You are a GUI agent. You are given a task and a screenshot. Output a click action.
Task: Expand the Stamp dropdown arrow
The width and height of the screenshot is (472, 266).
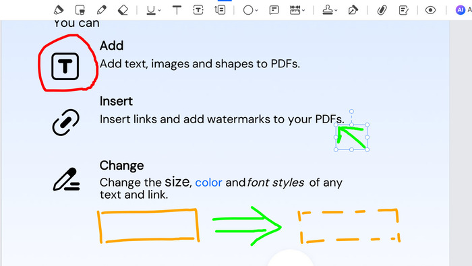tap(336, 10)
